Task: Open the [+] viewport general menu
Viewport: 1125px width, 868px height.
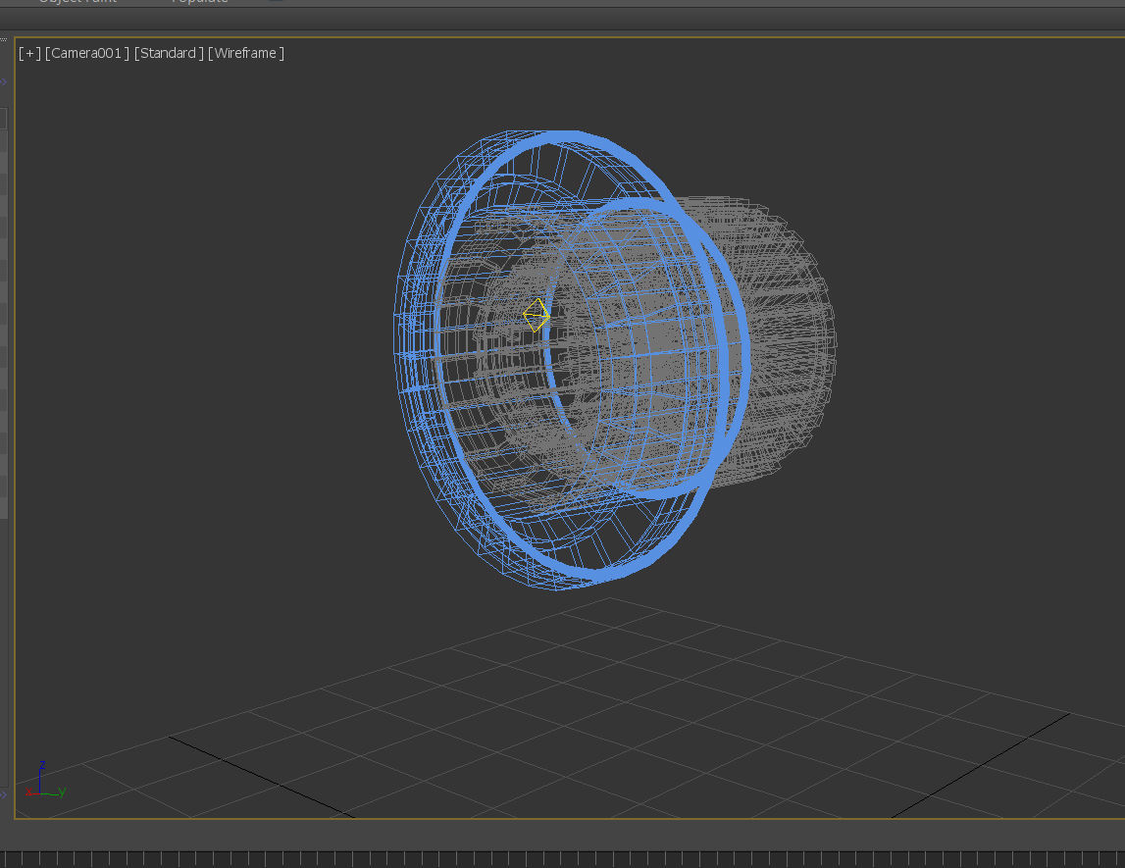Action: click(x=29, y=53)
